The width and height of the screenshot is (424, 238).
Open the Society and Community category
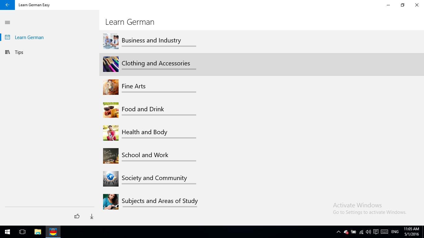[x=262, y=179]
